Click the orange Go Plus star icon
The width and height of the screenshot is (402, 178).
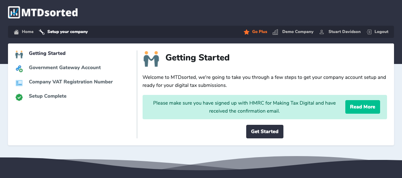(246, 32)
